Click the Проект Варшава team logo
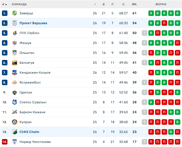This screenshot has width=182, height=147. [15, 23]
